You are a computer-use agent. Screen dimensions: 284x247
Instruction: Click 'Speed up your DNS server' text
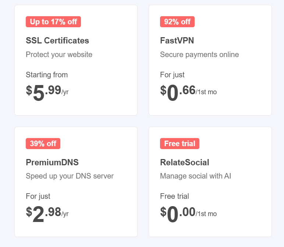[70, 176]
